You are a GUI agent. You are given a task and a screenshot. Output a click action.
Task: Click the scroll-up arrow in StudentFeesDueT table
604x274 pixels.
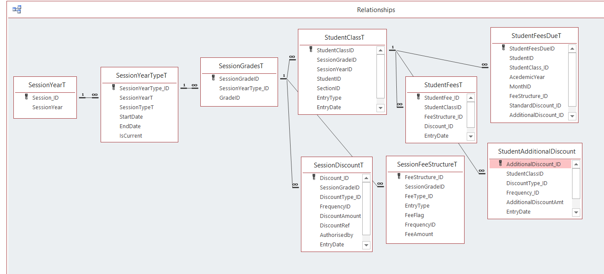click(572, 49)
